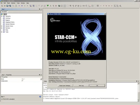Image resolution: width=140 pixels, height=105 pixels.
Task: Click the Reset User Settings button
Action: point(65,86)
